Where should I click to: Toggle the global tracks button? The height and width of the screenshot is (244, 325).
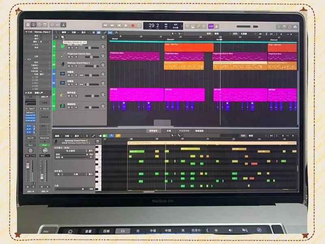(103, 37)
